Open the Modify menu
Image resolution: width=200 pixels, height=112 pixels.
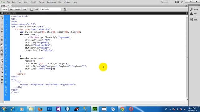[34, 2]
